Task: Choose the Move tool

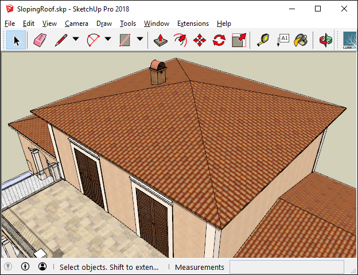Action: point(200,40)
